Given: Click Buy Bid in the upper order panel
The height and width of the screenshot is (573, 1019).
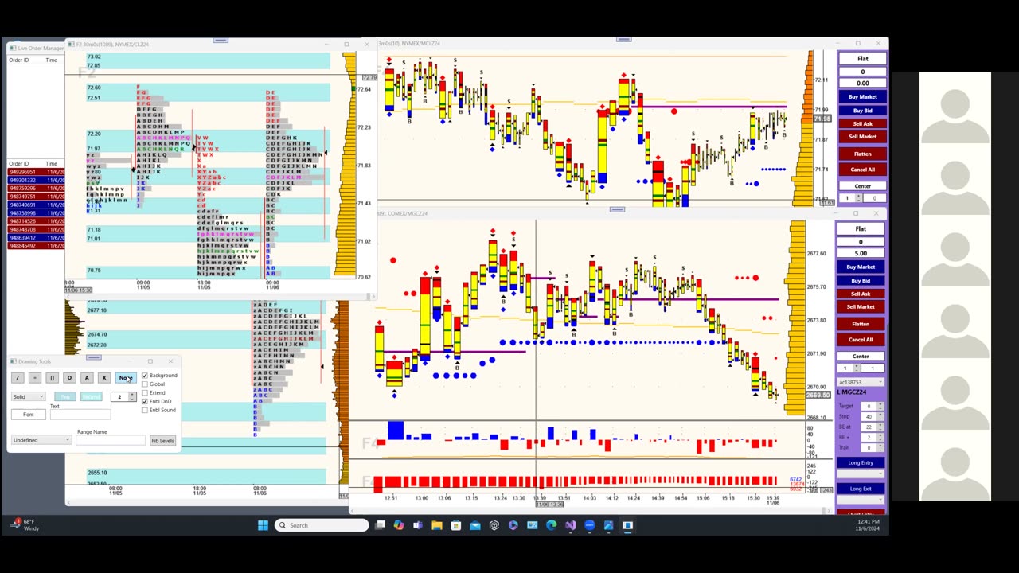Looking at the screenshot, I should point(862,111).
